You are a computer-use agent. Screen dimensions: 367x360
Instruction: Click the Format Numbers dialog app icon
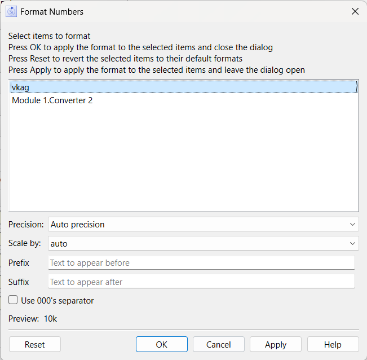click(11, 11)
